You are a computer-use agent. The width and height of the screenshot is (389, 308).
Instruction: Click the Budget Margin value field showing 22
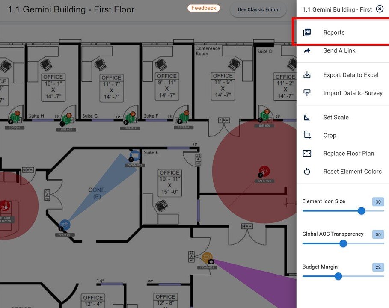click(377, 267)
